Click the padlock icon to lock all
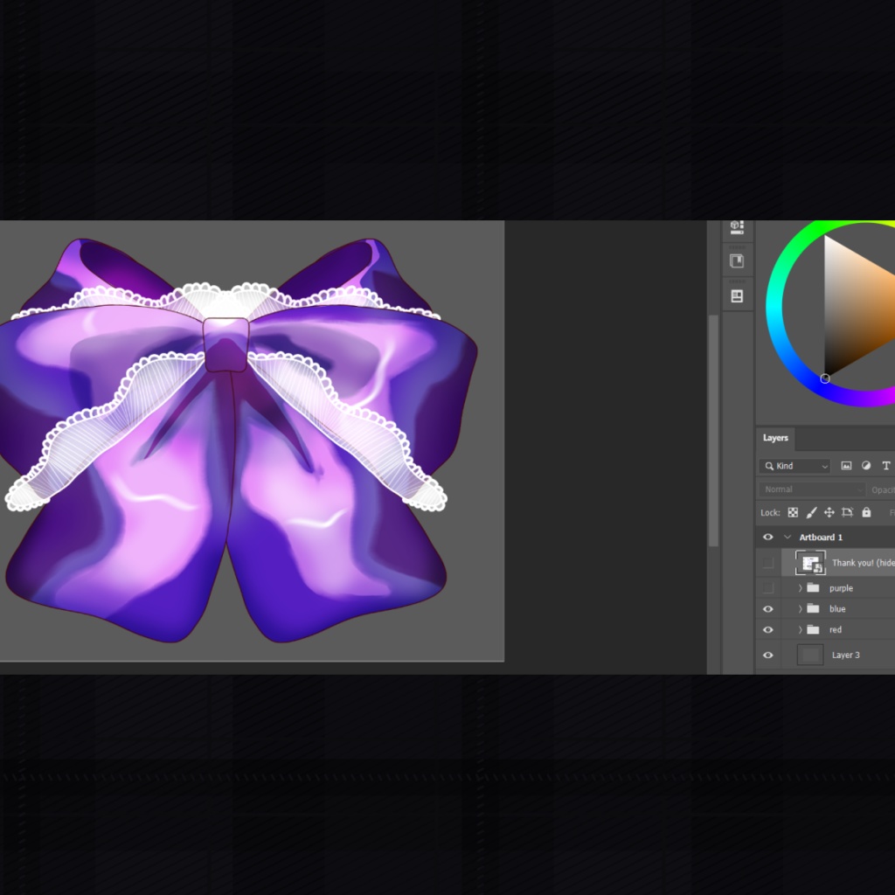 click(x=867, y=512)
